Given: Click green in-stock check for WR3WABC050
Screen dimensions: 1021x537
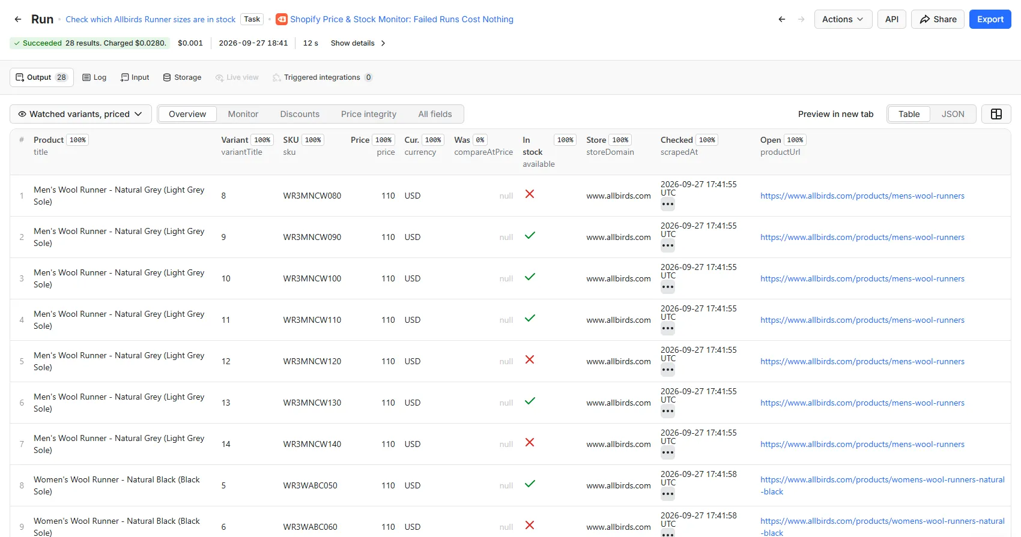Looking at the screenshot, I should (x=530, y=484).
